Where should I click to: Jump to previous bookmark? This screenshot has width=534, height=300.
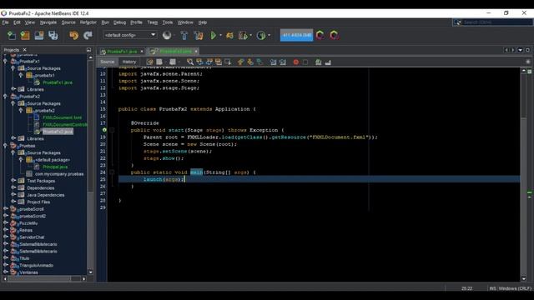(x=241, y=62)
